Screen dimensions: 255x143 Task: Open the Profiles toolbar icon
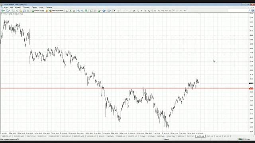coord(8,11)
